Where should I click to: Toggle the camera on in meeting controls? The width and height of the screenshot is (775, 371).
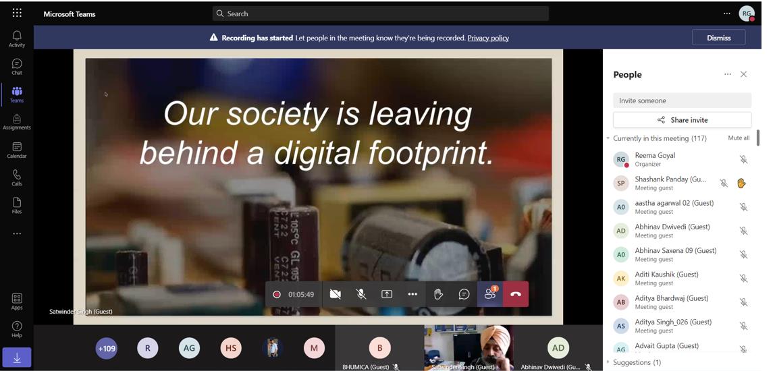pos(335,294)
